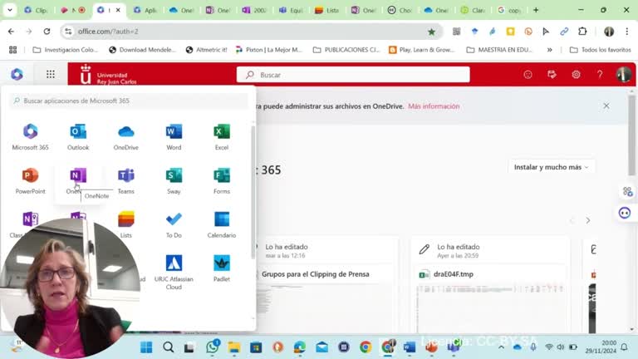
Task: Open the Download Mendeley bookmark
Action: click(x=142, y=50)
